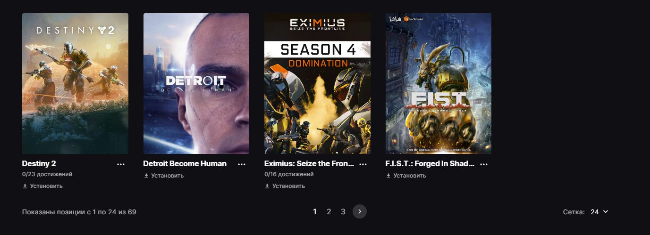This screenshot has width=650, height=235.
Task: Switch to page 2 of the library
Action: click(329, 212)
